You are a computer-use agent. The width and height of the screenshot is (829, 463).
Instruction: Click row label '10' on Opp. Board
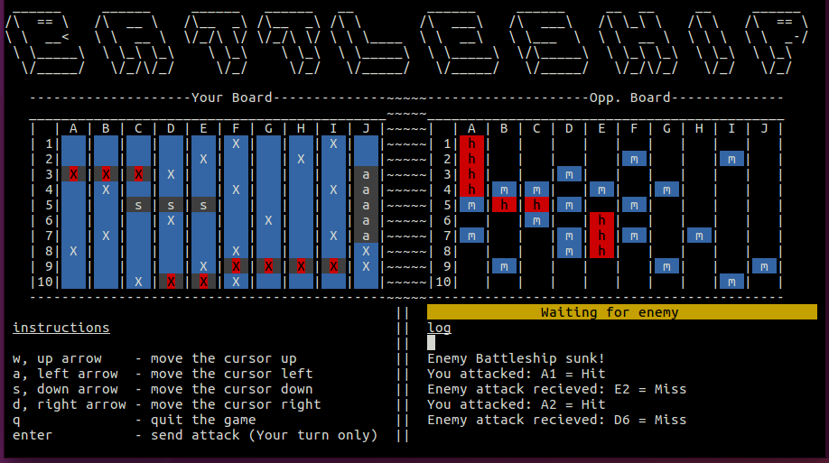443,282
